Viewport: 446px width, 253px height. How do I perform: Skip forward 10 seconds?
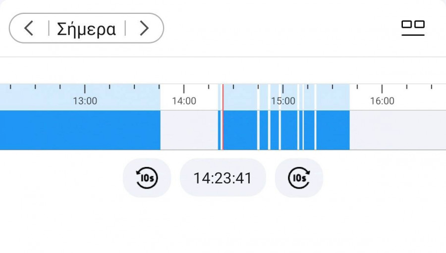[299, 178]
